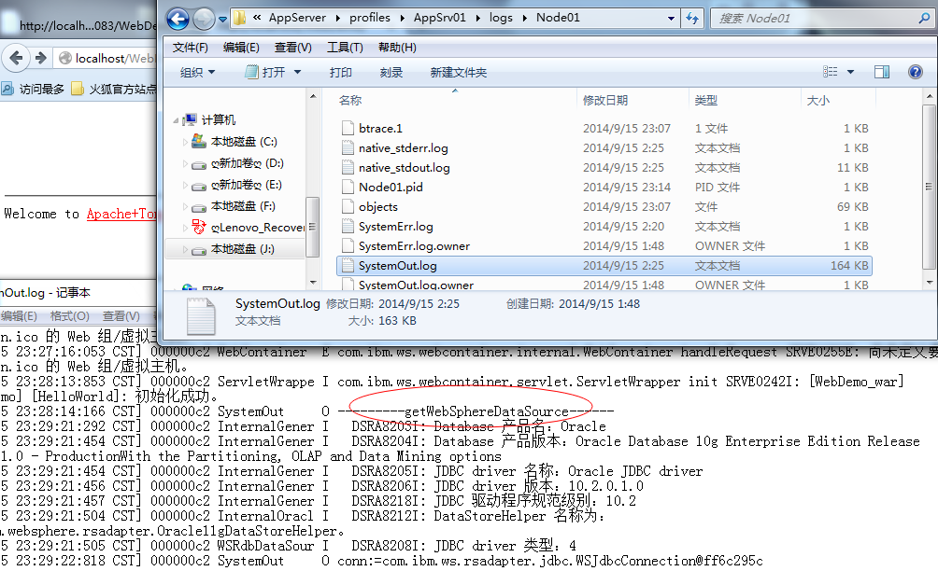Viewport: 938px width, 571px height.
Task: Click the AppServer breadcrumb segment
Action: pyautogui.click(x=297, y=18)
